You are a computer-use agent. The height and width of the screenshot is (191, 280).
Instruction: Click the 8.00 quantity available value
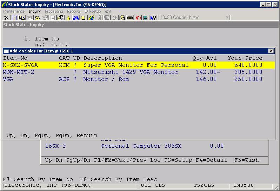209,65
